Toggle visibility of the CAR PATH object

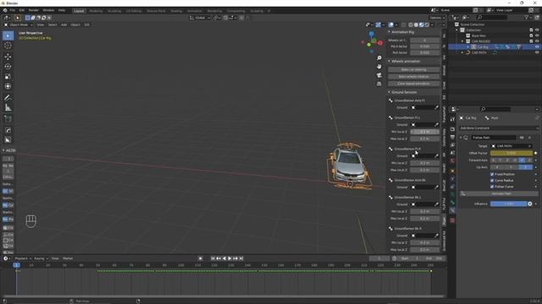coord(537,52)
